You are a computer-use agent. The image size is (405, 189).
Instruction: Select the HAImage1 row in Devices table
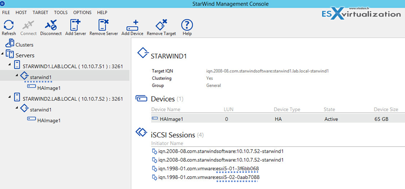(278, 119)
